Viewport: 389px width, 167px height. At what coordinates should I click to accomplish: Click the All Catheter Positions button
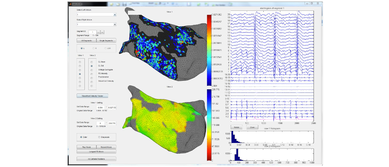point(96,159)
